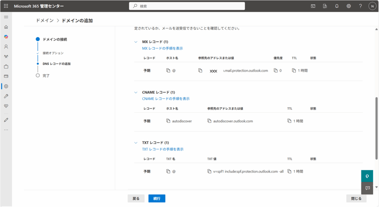This screenshot has width=379, height=207.
Task: Click the 戻る button
Action: (x=136, y=198)
